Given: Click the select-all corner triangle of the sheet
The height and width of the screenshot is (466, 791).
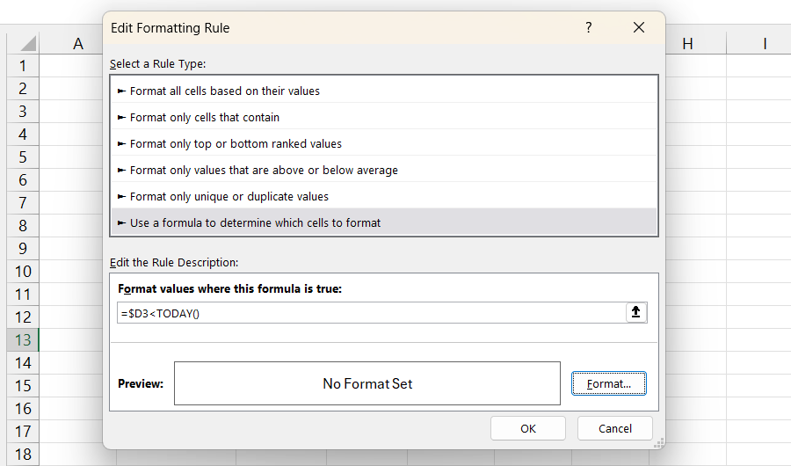Looking at the screenshot, I should (27, 43).
